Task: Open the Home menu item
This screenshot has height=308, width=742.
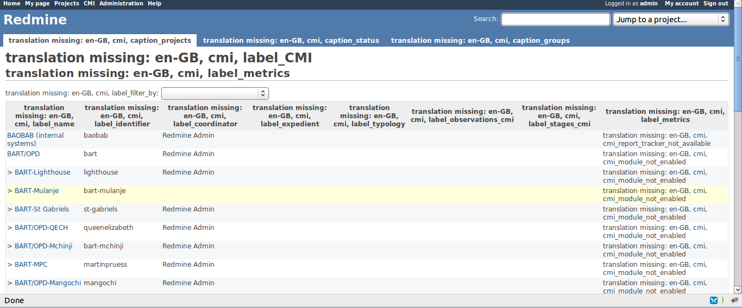Action: 12,3
